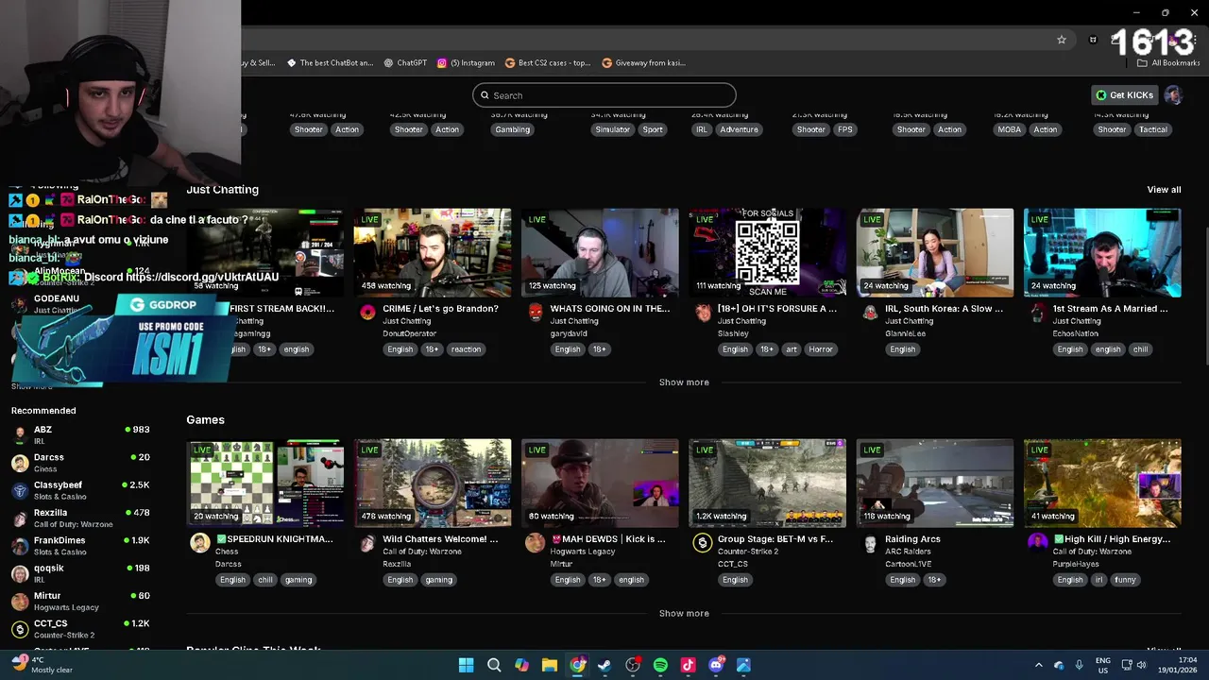Select the Simulator category tag

pyautogui.click(x=612, y=129)
